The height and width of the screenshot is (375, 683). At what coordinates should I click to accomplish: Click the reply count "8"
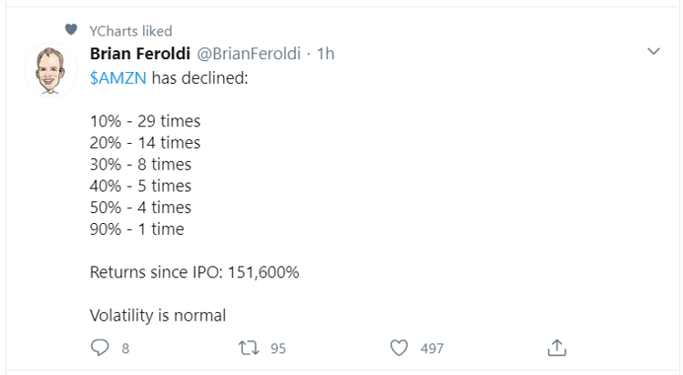(x=126, y=348)
